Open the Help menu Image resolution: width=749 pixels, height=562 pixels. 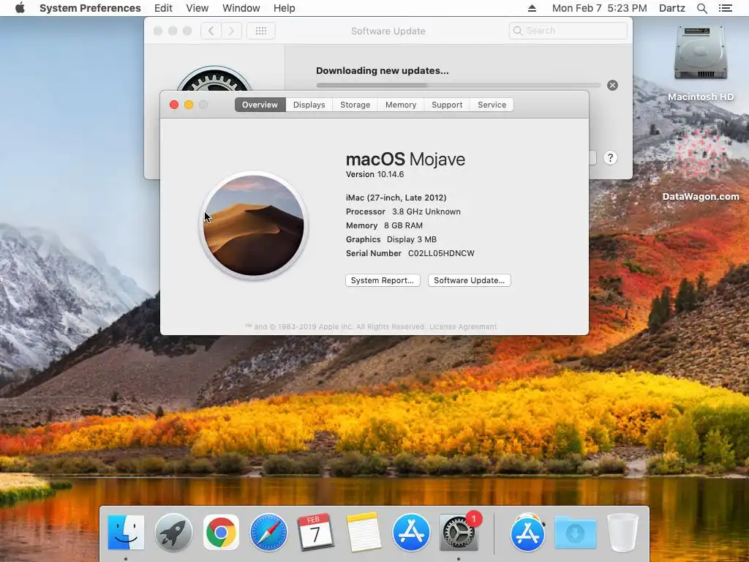[x=285, y=8]
